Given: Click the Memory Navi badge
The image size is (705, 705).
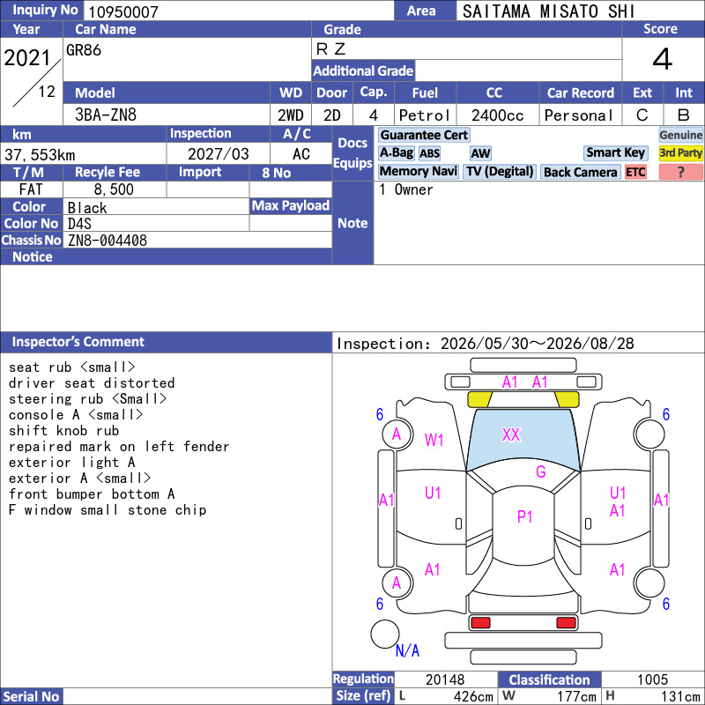Looking at the screenshot, I should pyautogui.click(x=418, y=172).
